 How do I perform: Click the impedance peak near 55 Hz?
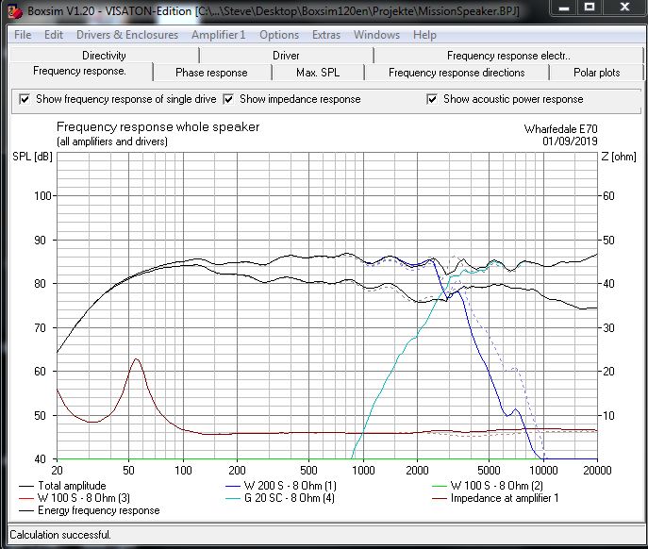[136, 359]
